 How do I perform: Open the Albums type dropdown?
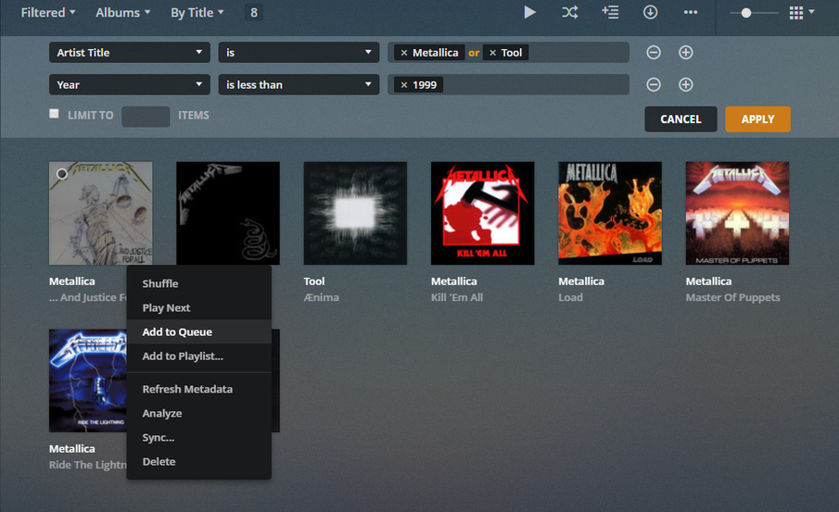(123, 12)
